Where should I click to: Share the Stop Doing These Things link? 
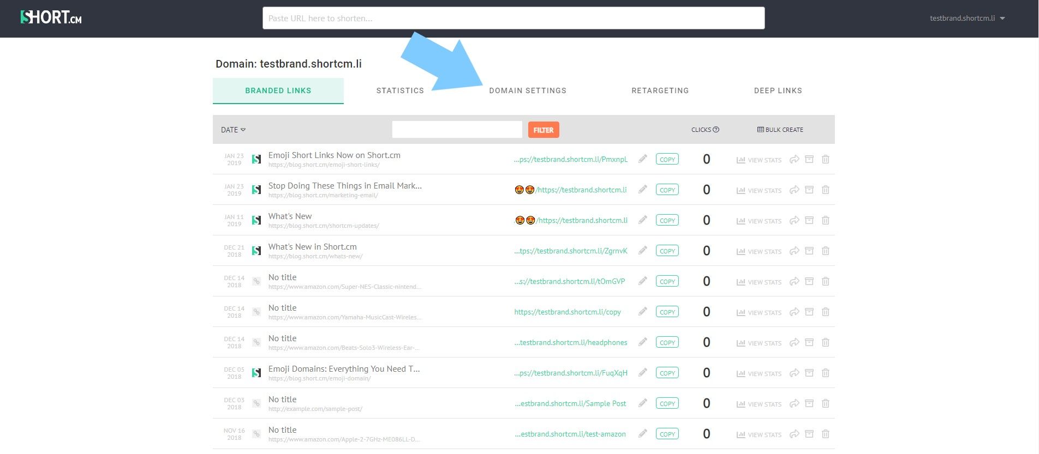[x=795, y=190]
